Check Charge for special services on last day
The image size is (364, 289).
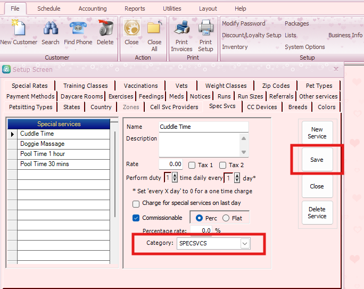pos(136,203)
